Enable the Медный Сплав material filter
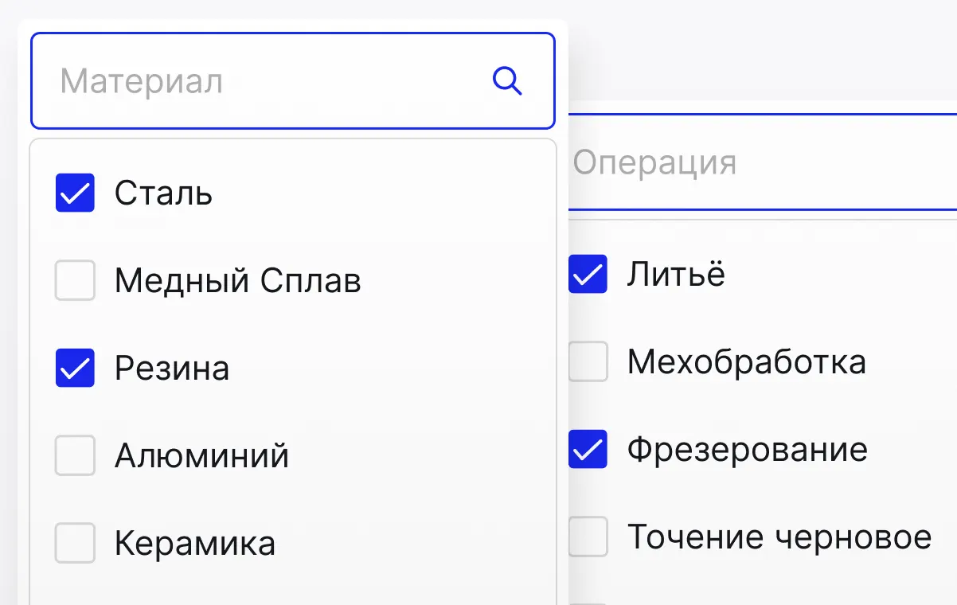957x605 pixels. tap(74, 280)
